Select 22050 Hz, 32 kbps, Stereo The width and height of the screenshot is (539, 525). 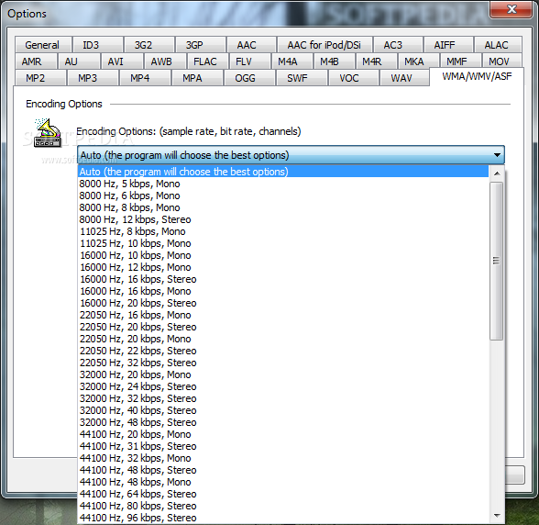point(283,363)
